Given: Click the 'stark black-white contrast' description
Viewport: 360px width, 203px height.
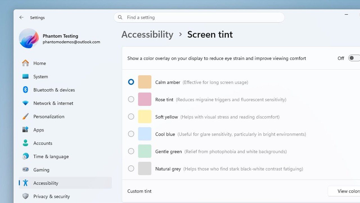Looking at the screenshot, I should [243, 169].
